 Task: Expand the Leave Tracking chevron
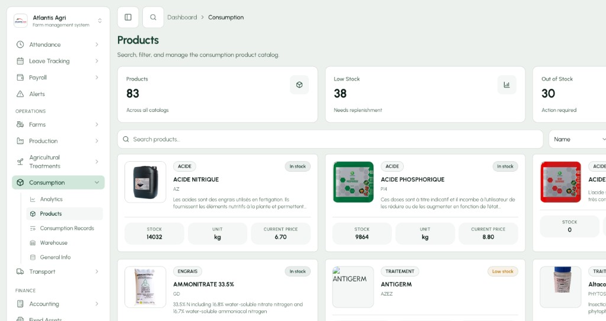[x=97, y=61]
